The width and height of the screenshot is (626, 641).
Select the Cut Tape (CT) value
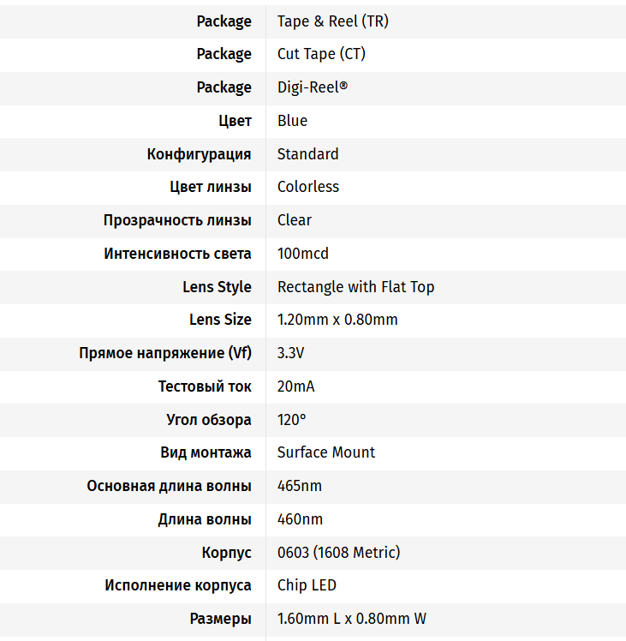pos(321,54)
